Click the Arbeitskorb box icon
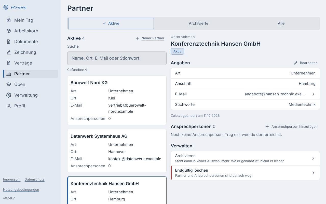The image size is (326, 204). coord(9,31)
